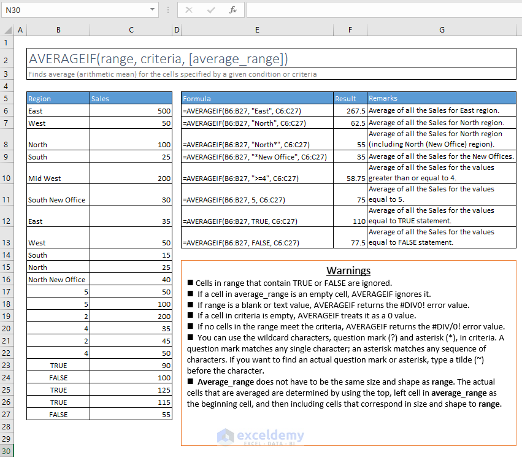522x457 pixels.
Task: Select column A header
Action: click(20, 30)
